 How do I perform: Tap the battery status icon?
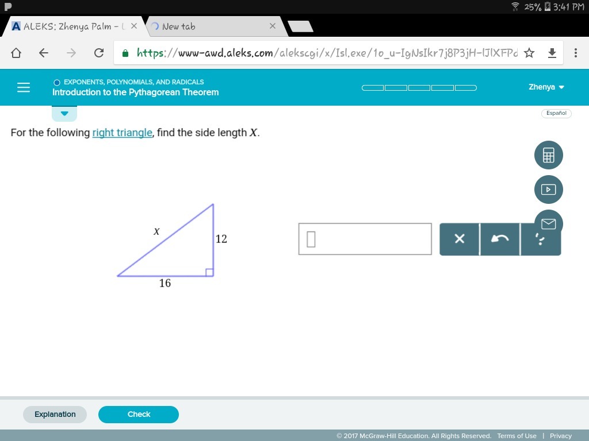click(x=548, y=6)
